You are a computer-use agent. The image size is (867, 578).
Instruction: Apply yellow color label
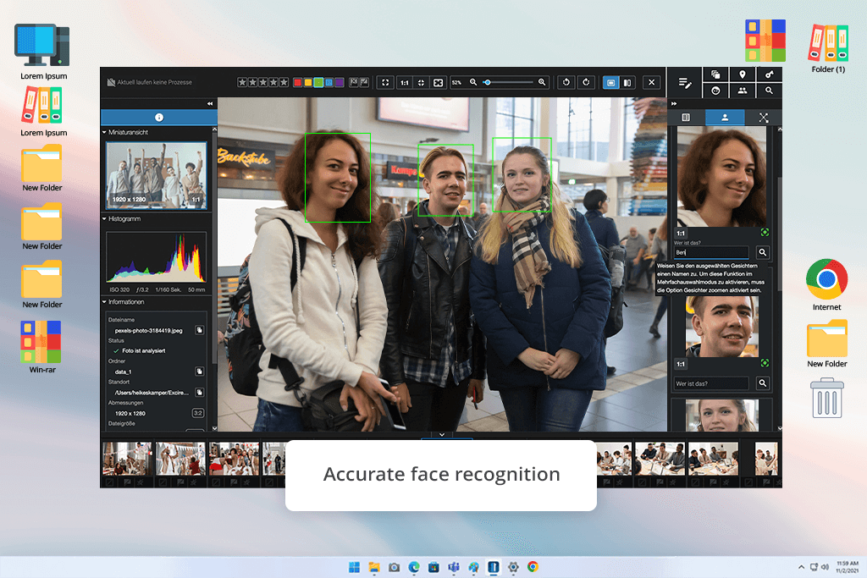tap(308, 82)
